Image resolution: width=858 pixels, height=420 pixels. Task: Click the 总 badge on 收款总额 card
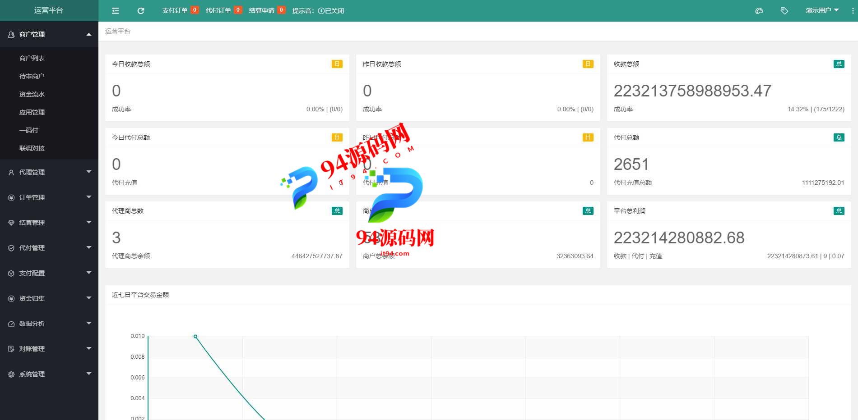coord(839,64)
